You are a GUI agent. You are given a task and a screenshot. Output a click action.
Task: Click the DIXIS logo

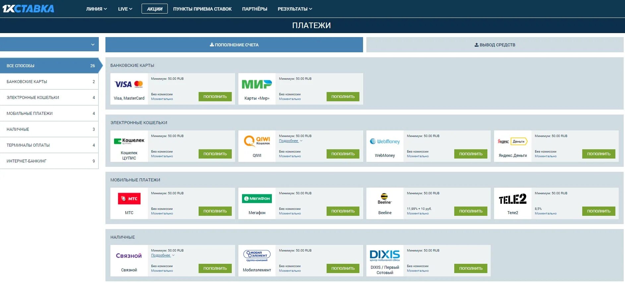(x=385, y=256)
